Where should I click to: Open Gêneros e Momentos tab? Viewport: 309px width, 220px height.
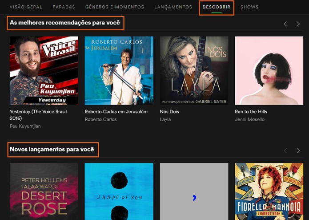pos(115,7)
